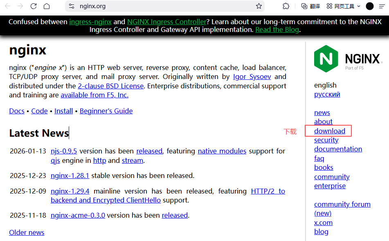The width and height of the screenshot is (389, 241).
Task: Open the news sidebar link
Action: click(x=322, y=113)
